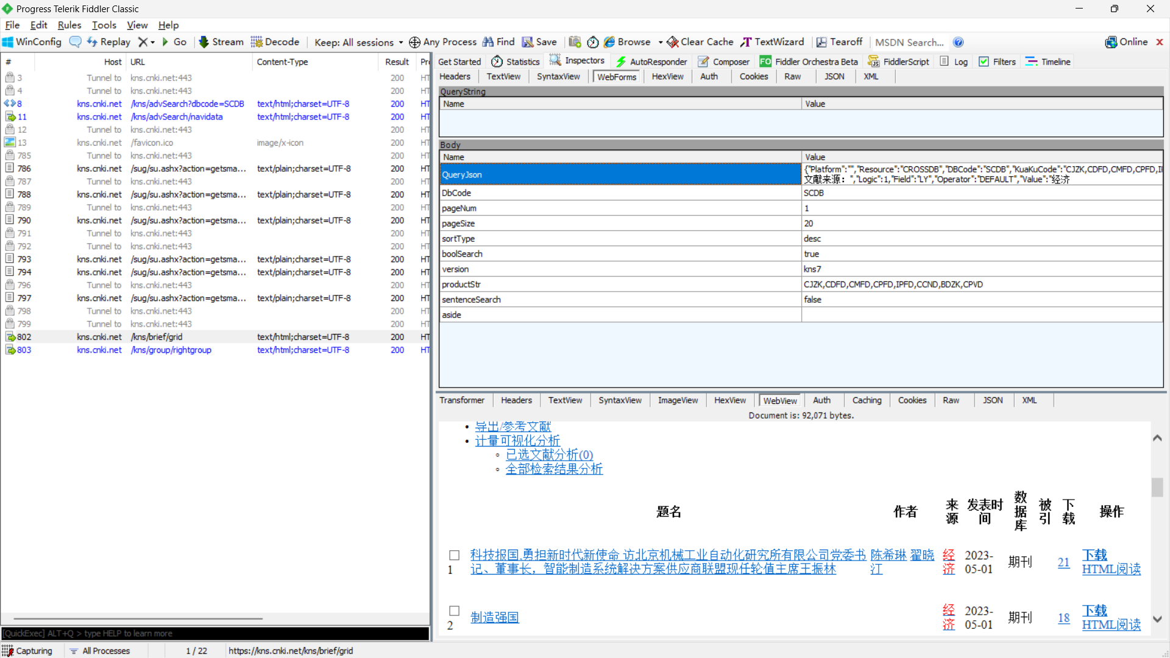Toggle sentenceSearch false value
The height and width of the screenshot is (658, 1170).
tap(812, 300)
